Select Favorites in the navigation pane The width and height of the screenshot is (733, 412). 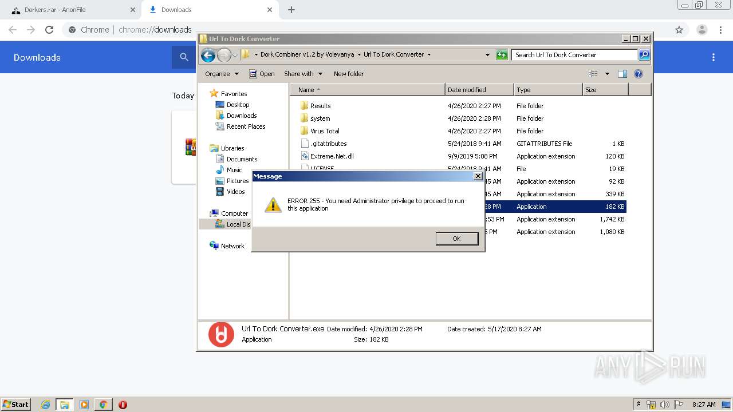pos(228,94)
